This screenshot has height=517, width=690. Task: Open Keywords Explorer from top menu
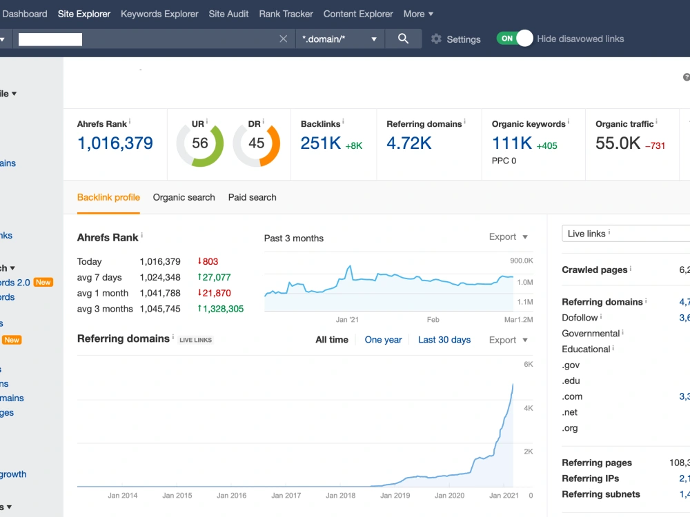(x=159, y=14)
